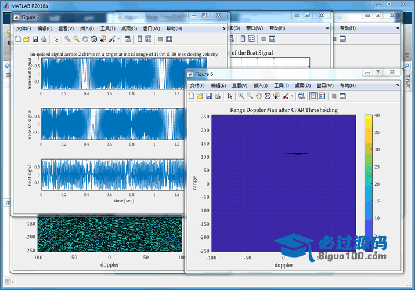Open 编辑(E) menu in Figure 6
Image resolution: width=415 pixels, height=290 pixels.
coord(218,85)
